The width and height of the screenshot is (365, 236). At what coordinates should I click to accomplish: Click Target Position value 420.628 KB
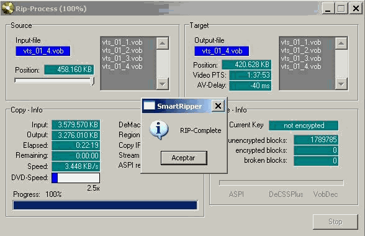click(x=247, y=65)
